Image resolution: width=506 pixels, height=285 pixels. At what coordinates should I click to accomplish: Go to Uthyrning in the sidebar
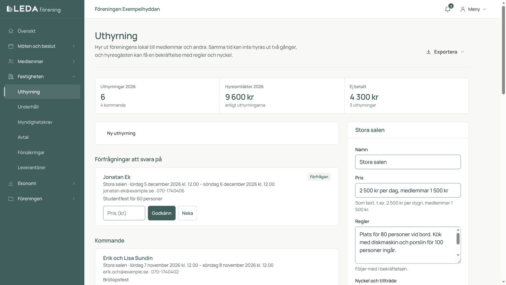coord(42,92)
